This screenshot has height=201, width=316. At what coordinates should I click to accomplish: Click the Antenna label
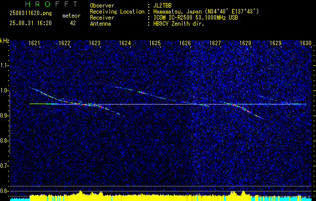point(100,24)
